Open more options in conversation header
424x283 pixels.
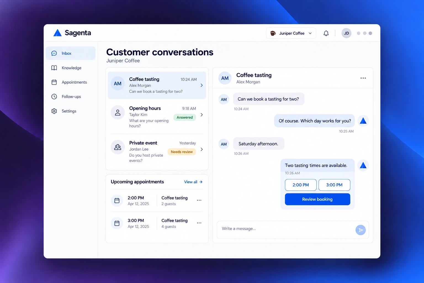click(363, 78)
